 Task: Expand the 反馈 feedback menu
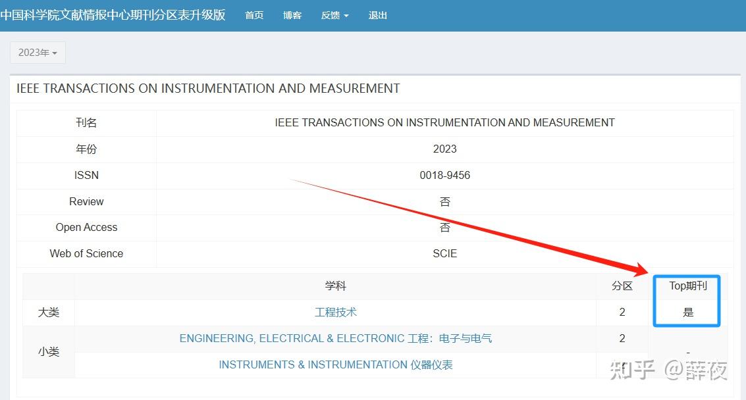pos(335,15)
